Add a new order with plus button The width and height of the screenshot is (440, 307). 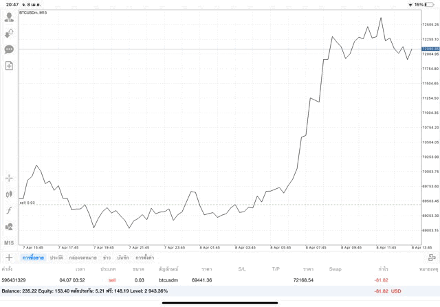click(x=9, y=258)
